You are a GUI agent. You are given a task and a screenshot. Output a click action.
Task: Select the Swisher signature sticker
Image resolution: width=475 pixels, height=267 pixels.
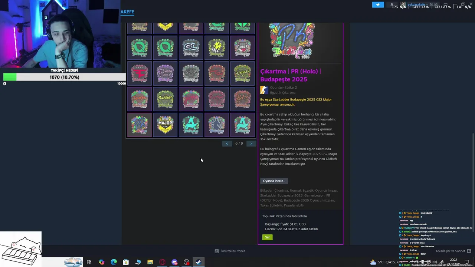(165, 99)
